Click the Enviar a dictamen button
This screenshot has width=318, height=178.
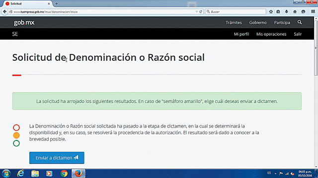coord(57,158)
